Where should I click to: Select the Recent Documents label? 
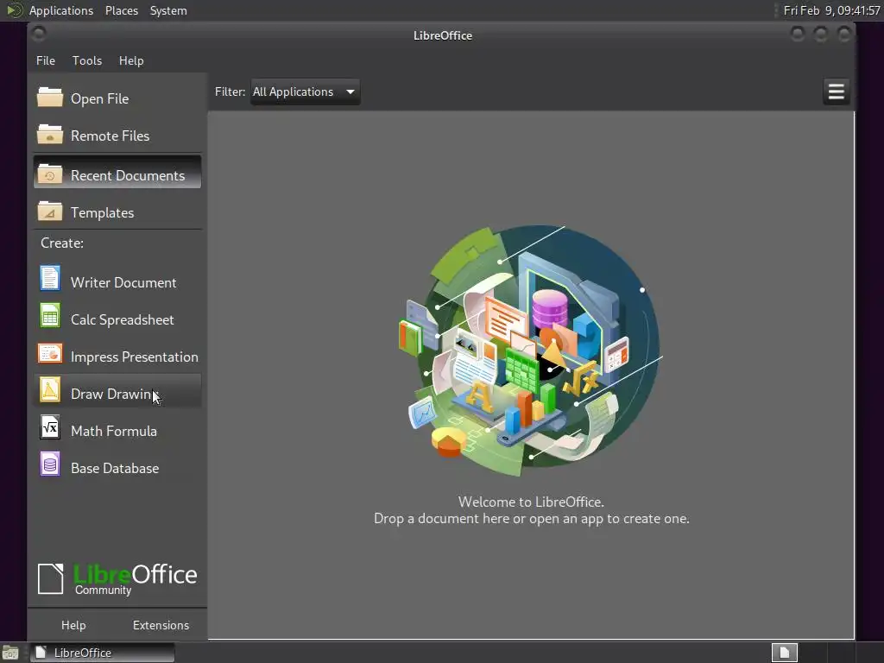[x=128, y=175]
